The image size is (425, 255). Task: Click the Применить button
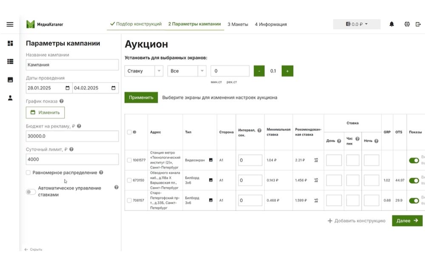[x=142, y=97]
